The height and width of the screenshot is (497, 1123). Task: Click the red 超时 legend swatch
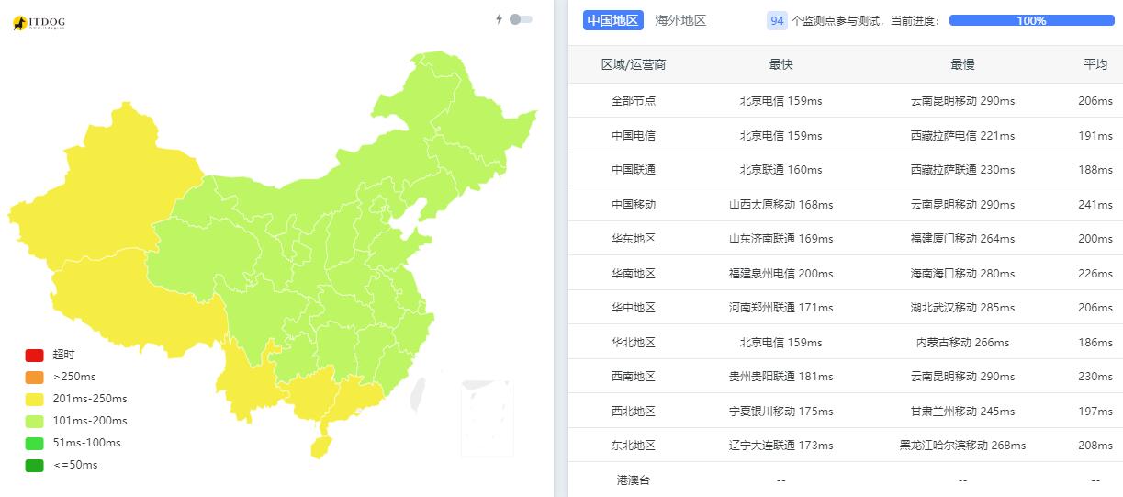point(35,355)
